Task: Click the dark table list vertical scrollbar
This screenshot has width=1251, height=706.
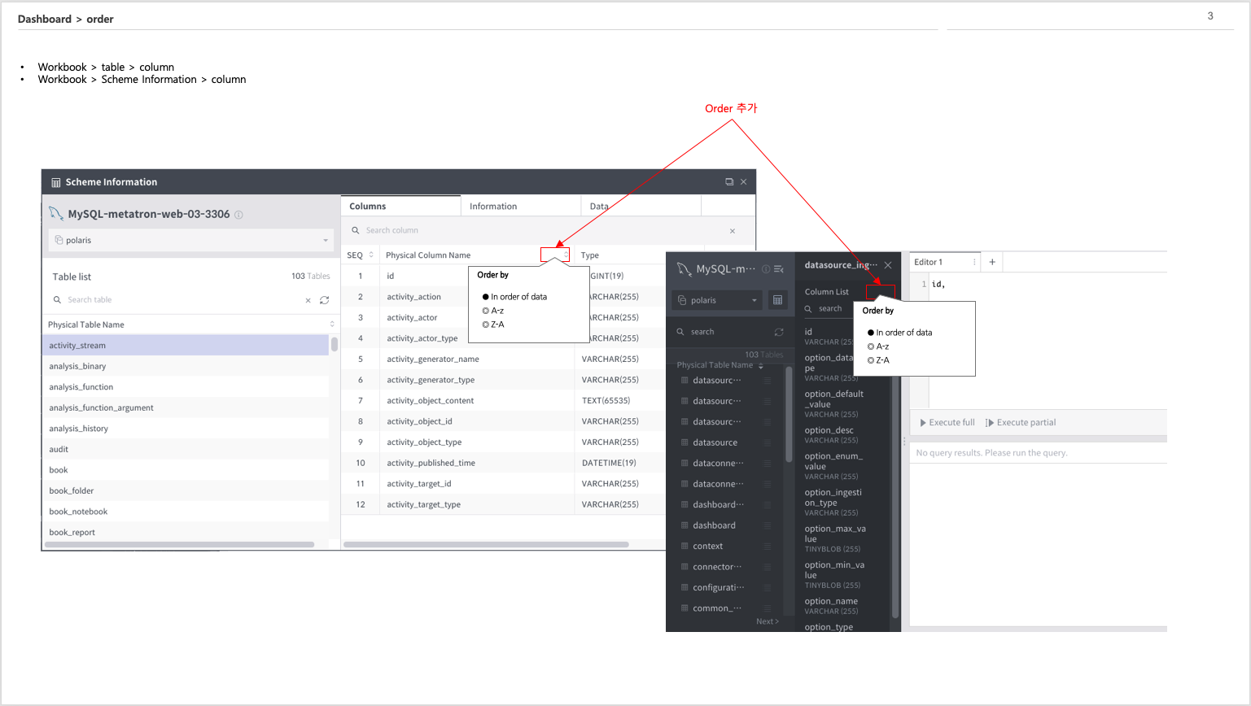Action: 789,415
